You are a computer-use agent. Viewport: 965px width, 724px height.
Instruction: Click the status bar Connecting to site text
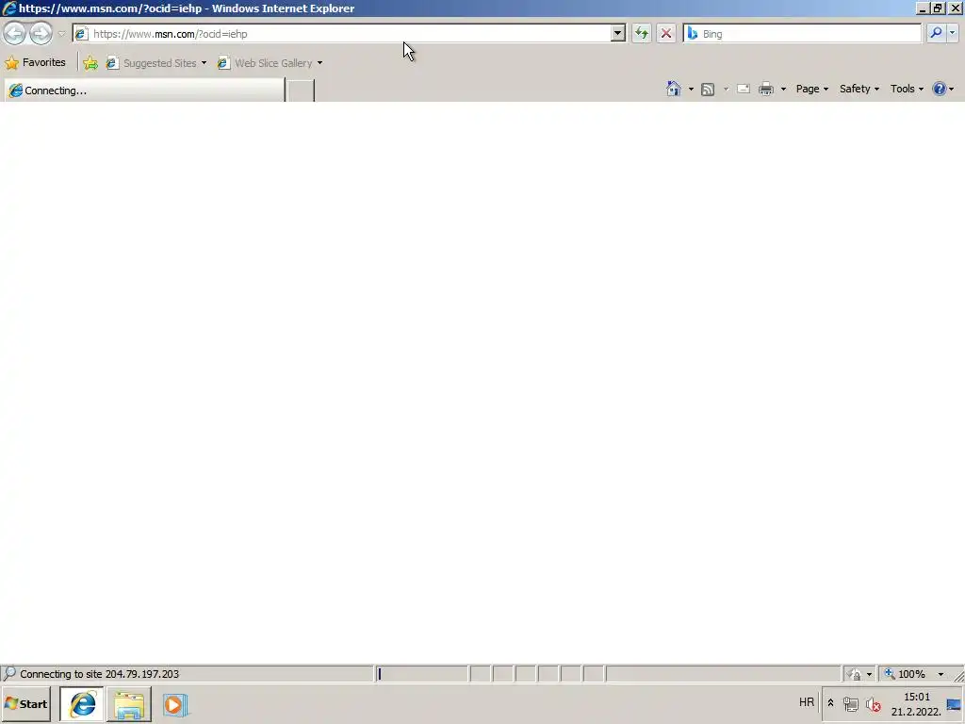[99, 674]
